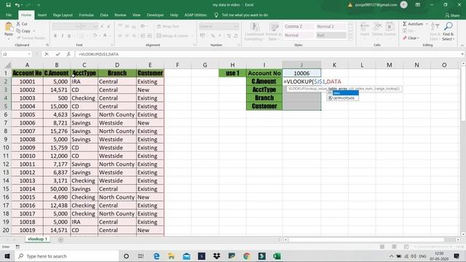Expand the AutoSum dropdown arrow

pyautogui.click(x=427, y=24)
